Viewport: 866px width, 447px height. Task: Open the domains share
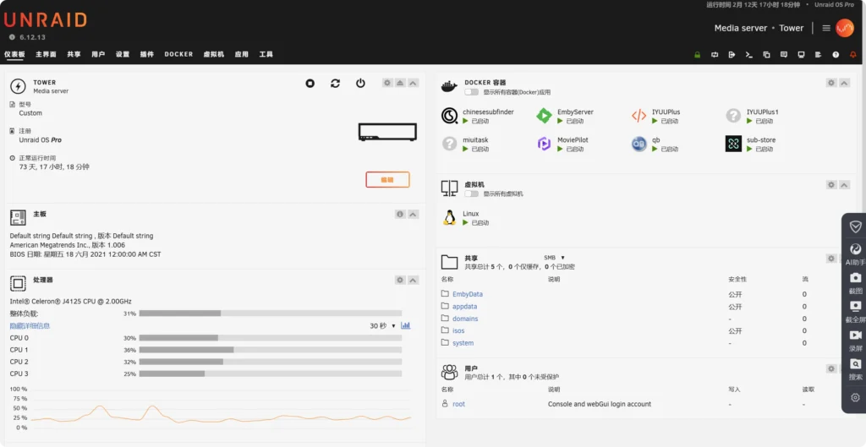pyautogui.click(x=465, y=319)
